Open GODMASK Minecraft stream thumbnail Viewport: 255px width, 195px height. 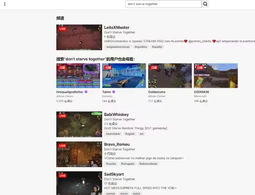pyautogui.click(x=216, y=76)
